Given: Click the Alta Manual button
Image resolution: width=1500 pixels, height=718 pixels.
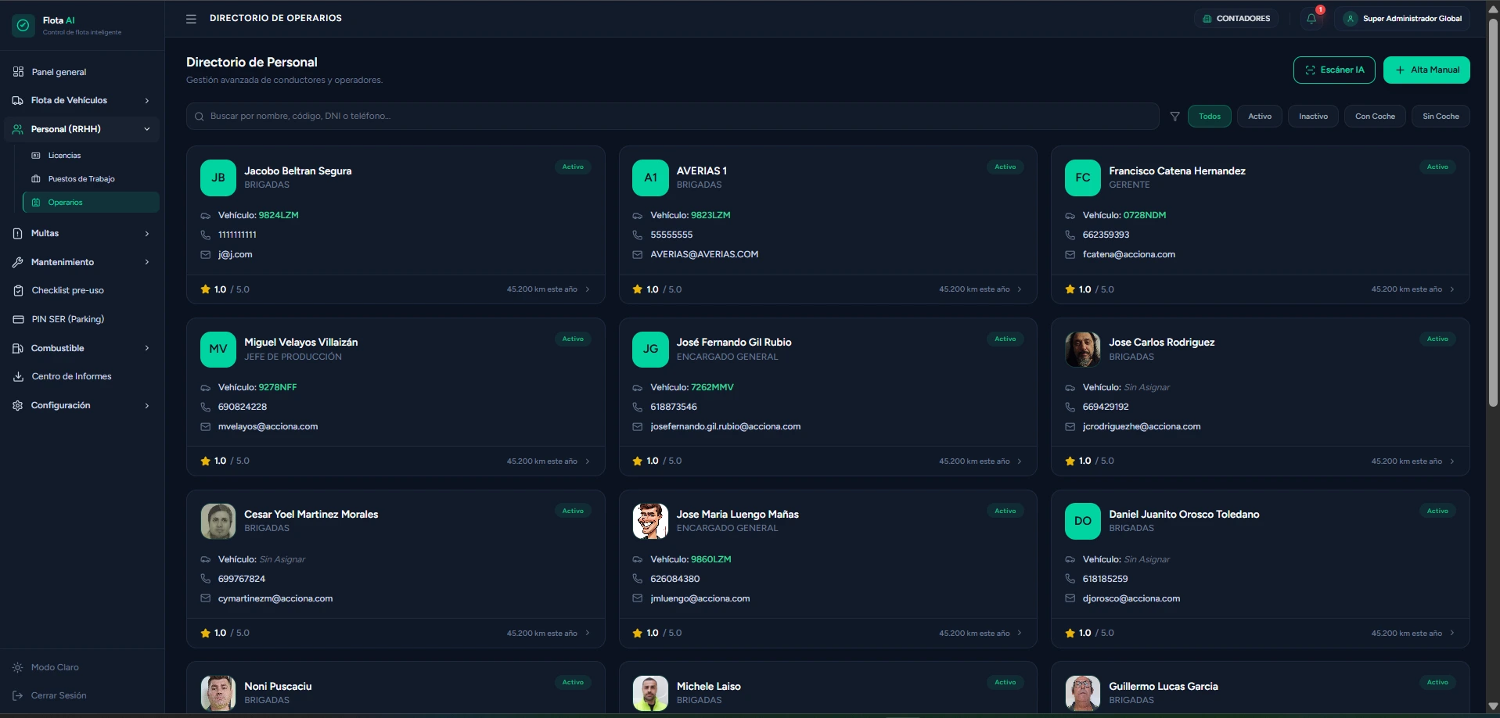Looking at the screenshot, I should click(1426, 70).
